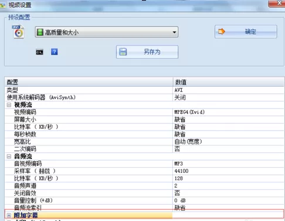Viewport: 285px width, 221px height.
Task: Click the blue question mark help icon
Action: [55, 52]
